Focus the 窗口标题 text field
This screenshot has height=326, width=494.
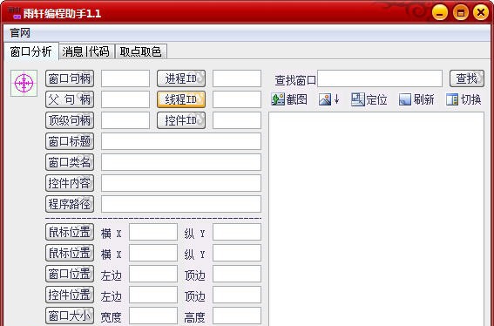pos(181,141)
